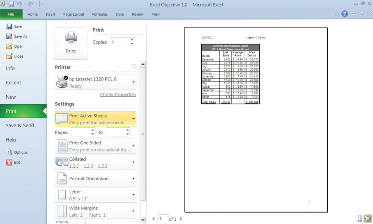
Task: Click Exit in the Backstage sidebar
Action: point(13,162)
